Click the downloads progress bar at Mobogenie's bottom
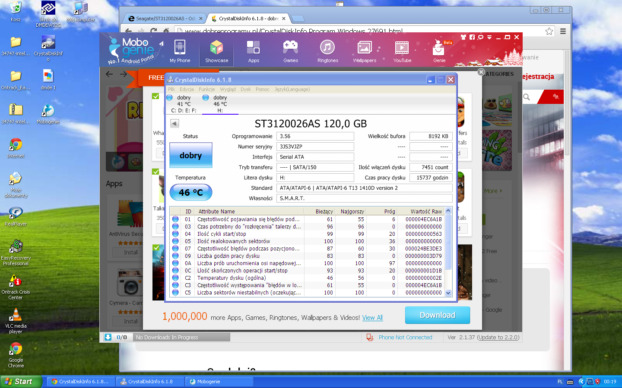Viewport: 622px width, 388px height. coord(181,337)
